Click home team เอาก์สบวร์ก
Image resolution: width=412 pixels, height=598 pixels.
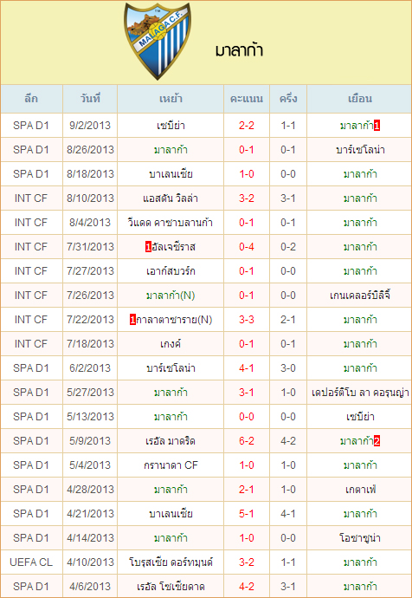click(171, 271)
